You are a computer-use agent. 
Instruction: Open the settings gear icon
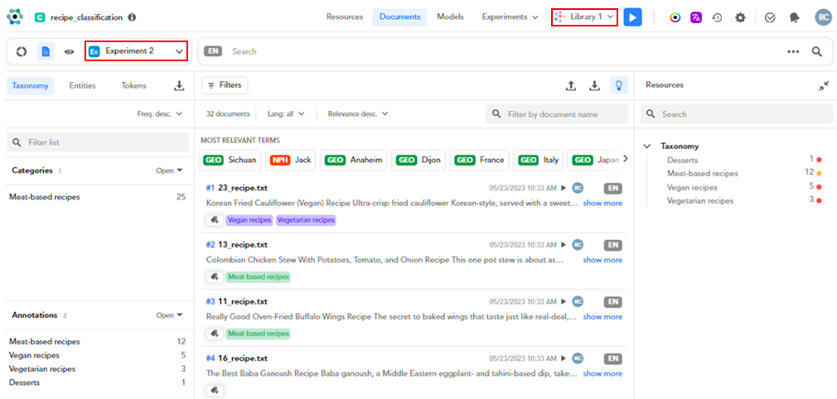click(740, 17)
